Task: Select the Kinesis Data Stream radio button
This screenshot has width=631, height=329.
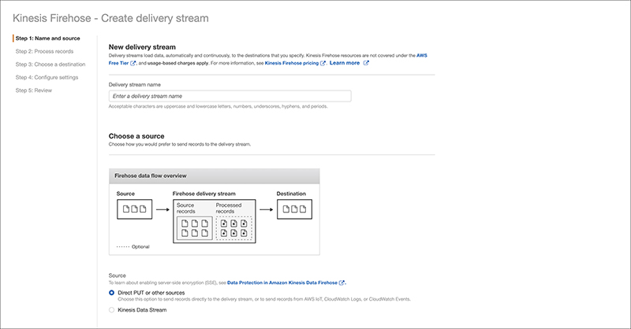Action: [111, 311]
